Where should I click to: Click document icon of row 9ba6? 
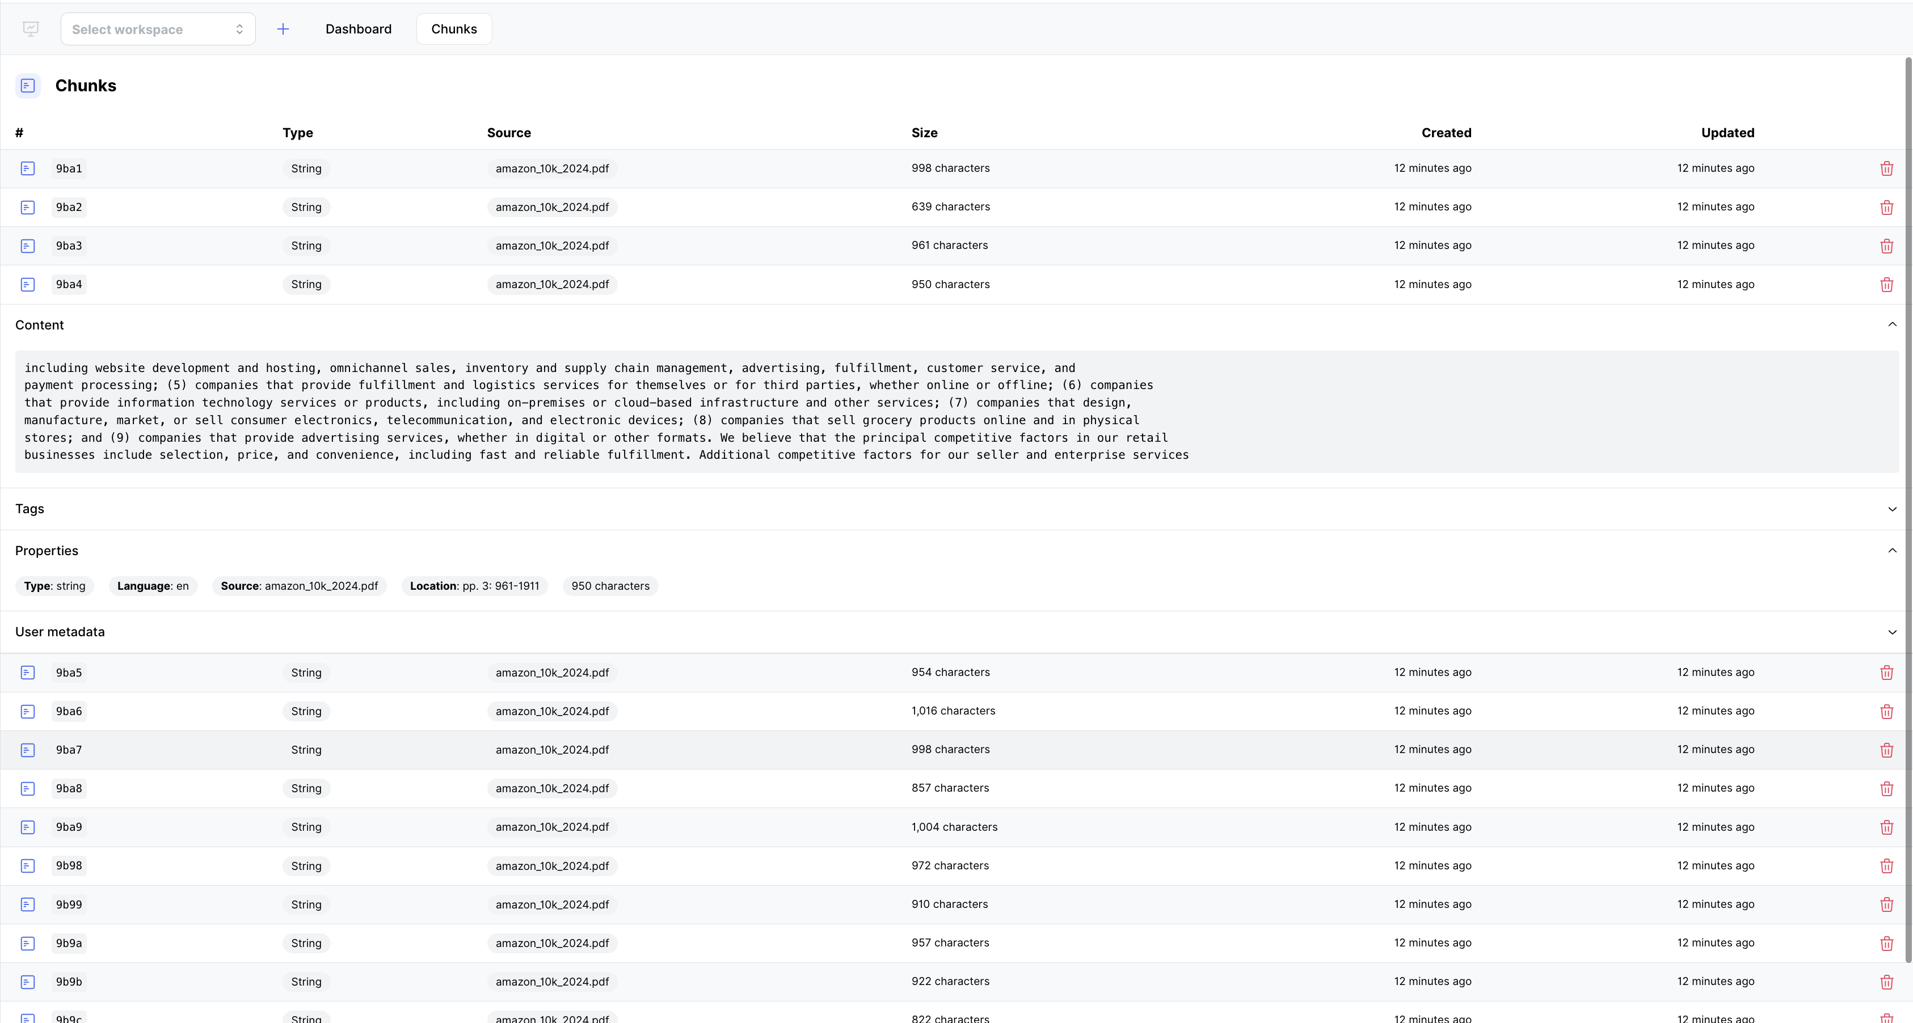[27, 711]
